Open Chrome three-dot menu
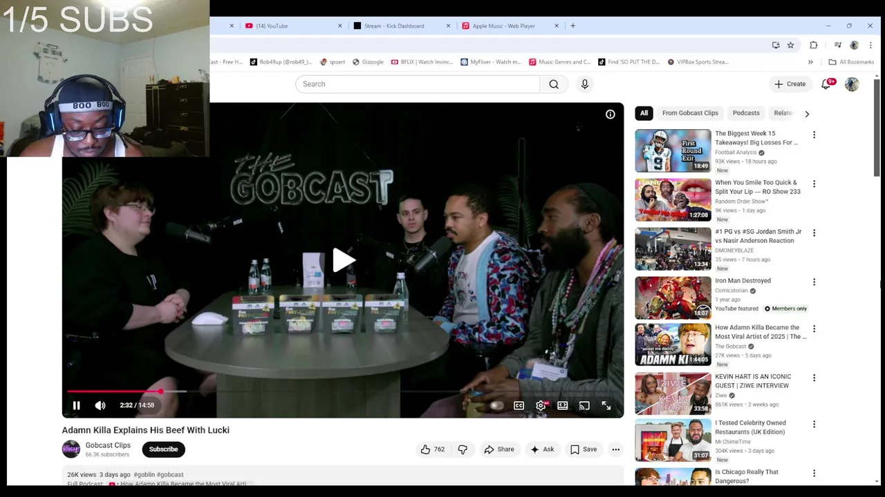885x497 pixels. (x=870, y=45)
